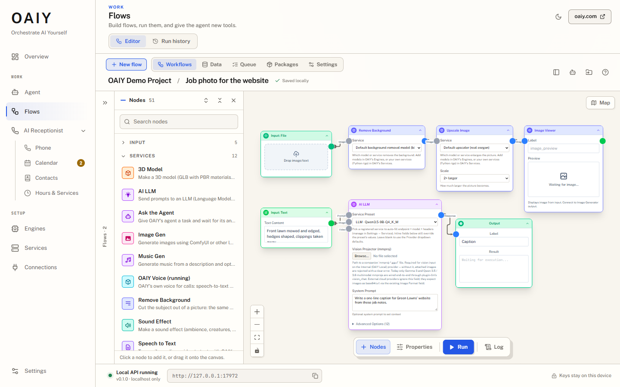Viewport: 620px width, 387px height.
Task: Open the Queue tab
Action: (244, 64)
